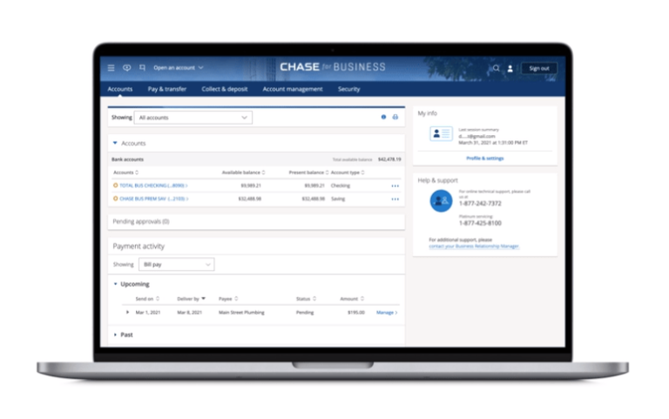This screenshot has height=419, width=669.
Task: Click orange circle icon beside TOTAL BUS CHECKING
Action: coord(115,186)
